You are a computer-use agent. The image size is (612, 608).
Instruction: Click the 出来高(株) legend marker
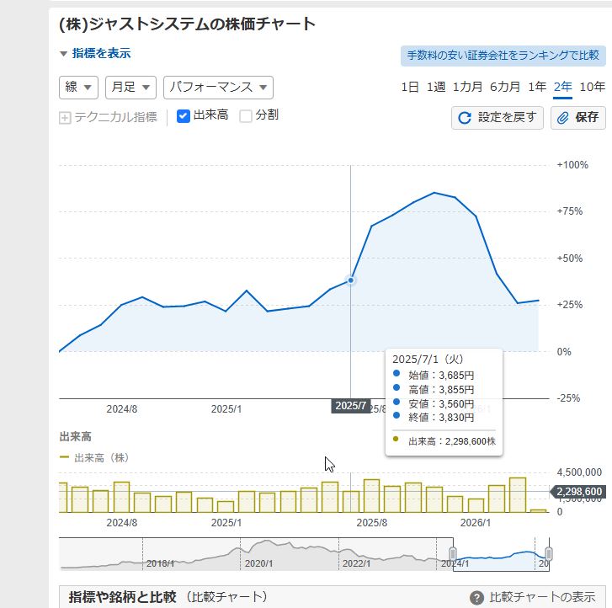pyautogui.click(x=64, y=458)
